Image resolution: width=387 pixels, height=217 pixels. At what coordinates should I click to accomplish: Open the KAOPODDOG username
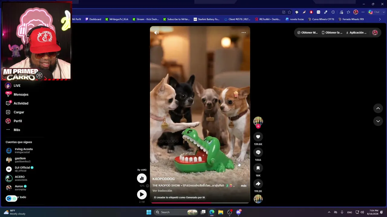point(164,179)
